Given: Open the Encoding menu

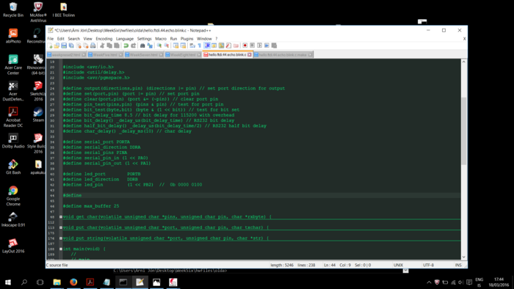Looking at the screenshot, I should pos(104,39).
